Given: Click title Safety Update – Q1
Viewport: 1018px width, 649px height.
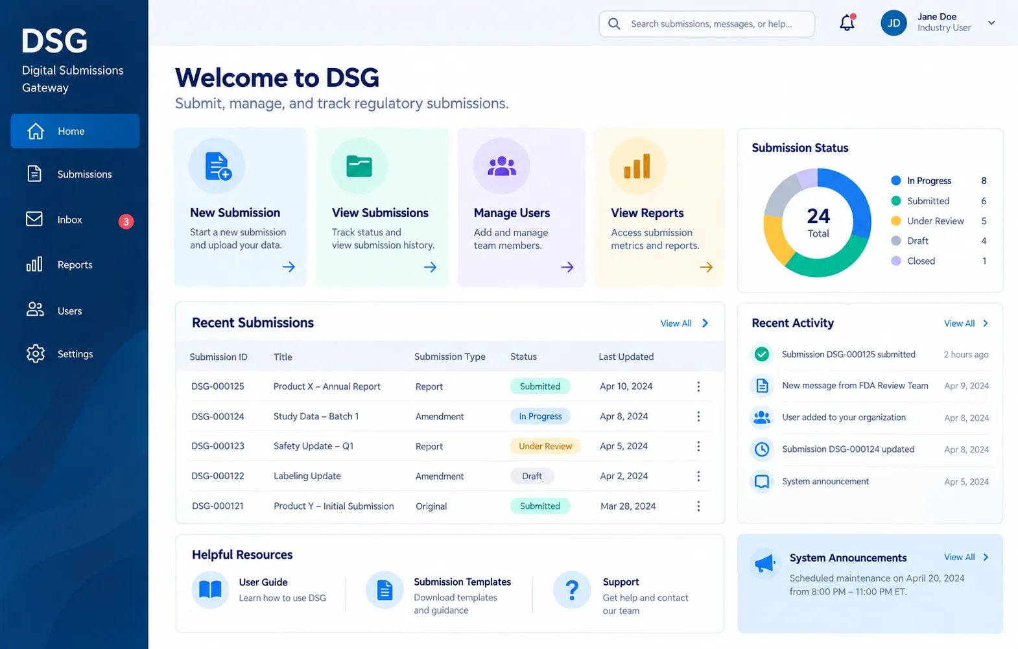Looking at the screenshot, I should (313, 446).
